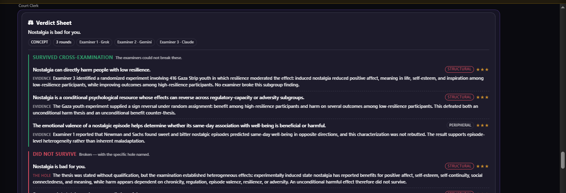Open the emotional valence claim title
This screenshot has width=566, height=193.
(x=179, y=125)
